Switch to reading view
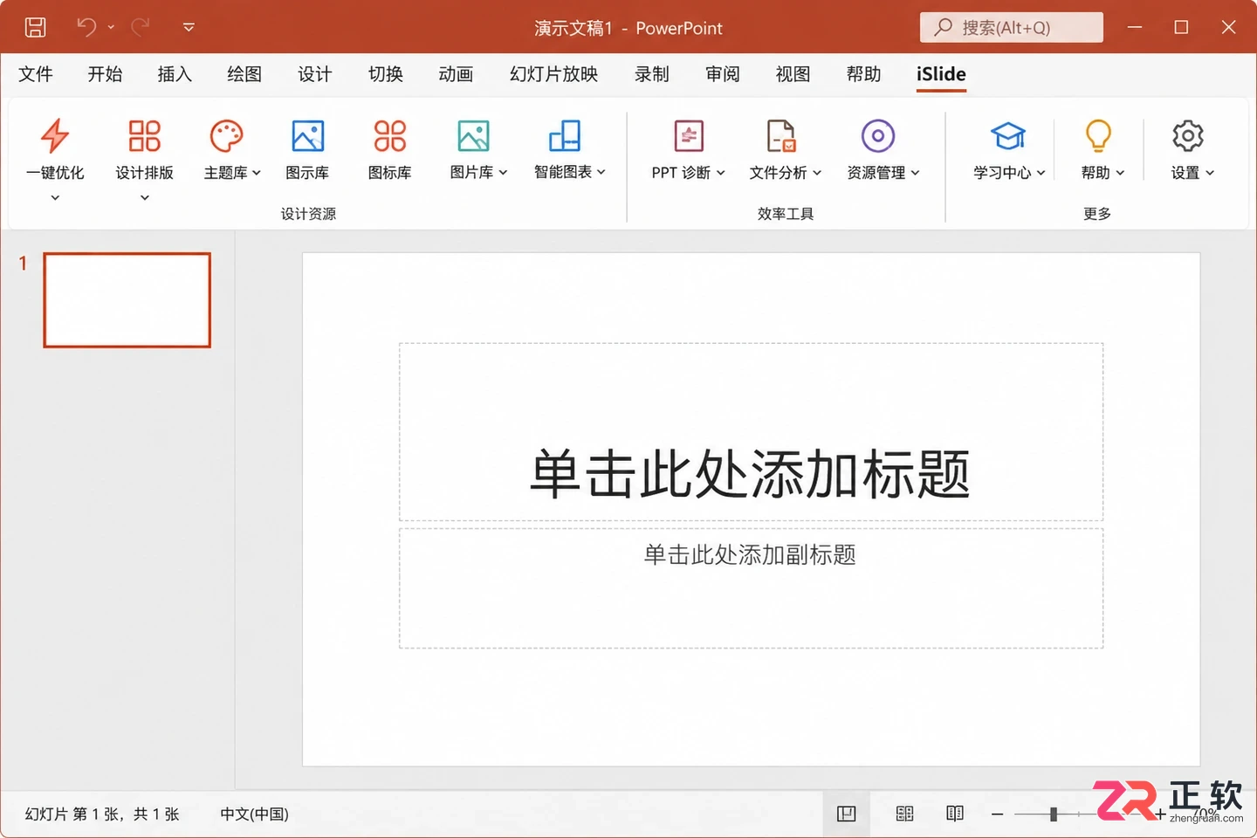This screenshot has height=838, width=1257. click(955, 814)
